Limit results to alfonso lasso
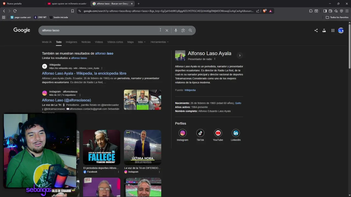This screenshot has height=197, width=351. [x=79, y=58]
